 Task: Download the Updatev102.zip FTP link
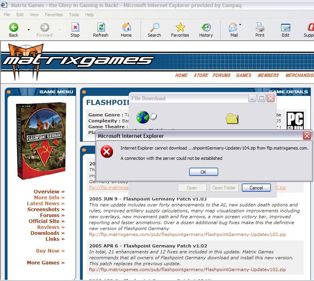(x=187, y=270)
